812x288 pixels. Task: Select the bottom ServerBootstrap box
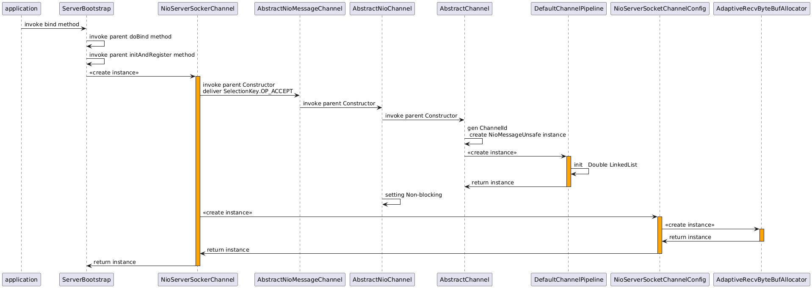86,280
